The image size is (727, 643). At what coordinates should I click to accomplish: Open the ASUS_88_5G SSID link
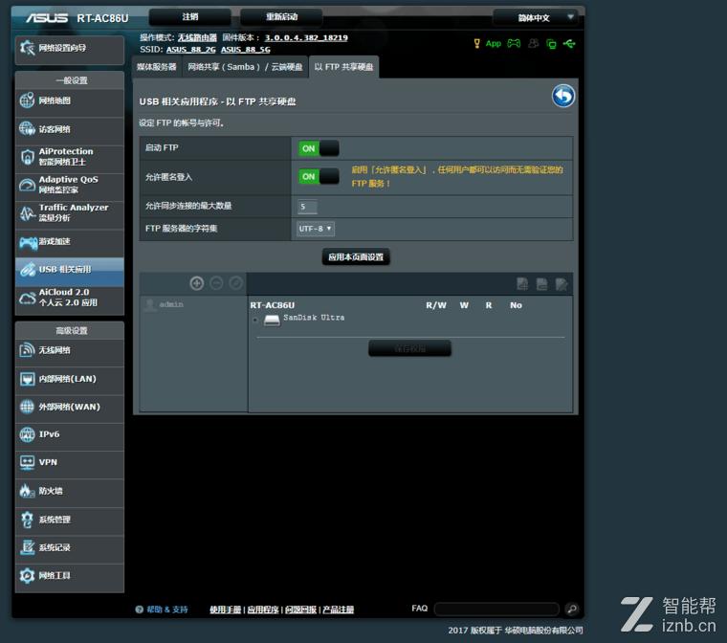[246, 49]
